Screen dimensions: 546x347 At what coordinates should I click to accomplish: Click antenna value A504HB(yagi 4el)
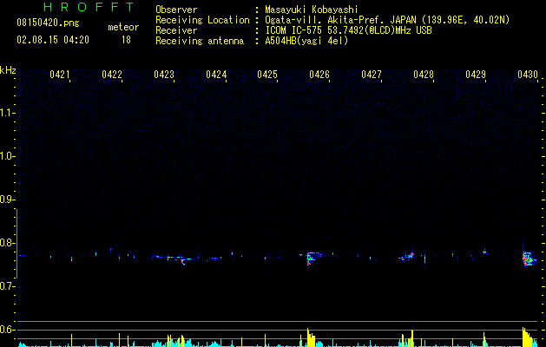306,41
